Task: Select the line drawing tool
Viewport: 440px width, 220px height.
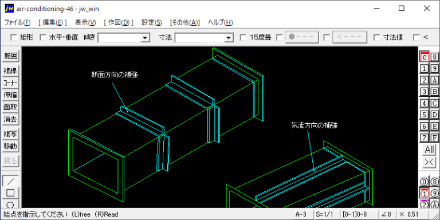Action: pos(10,180)
